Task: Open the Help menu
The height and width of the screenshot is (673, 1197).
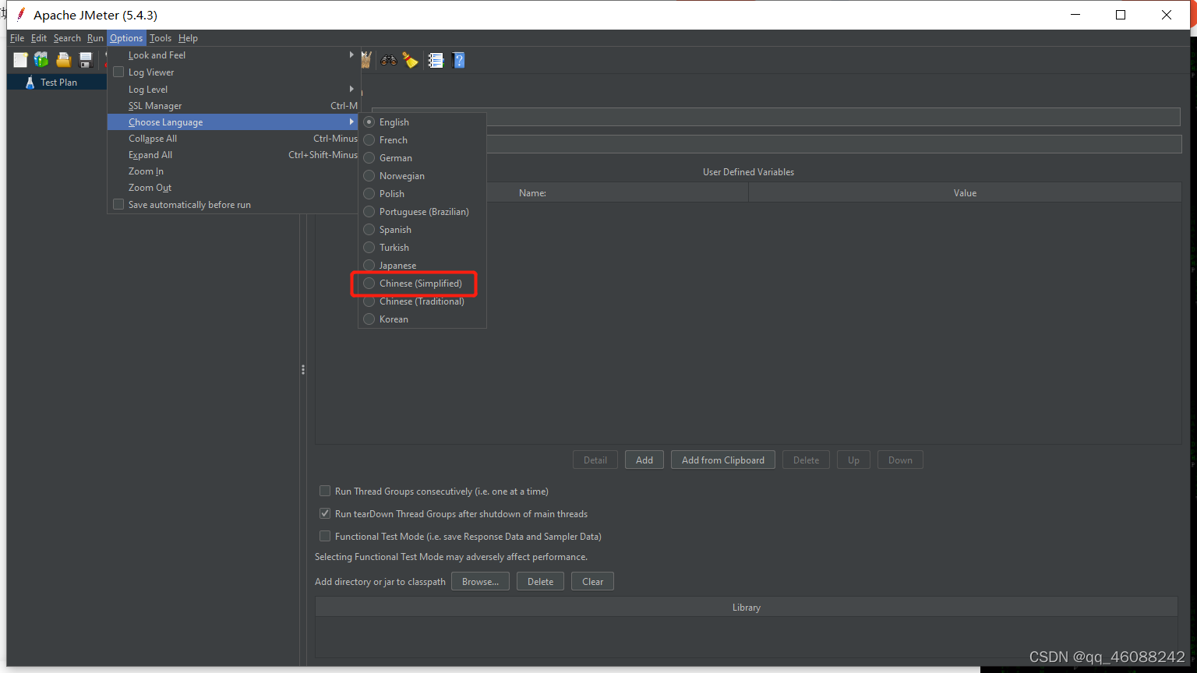Action: point(188,38)
